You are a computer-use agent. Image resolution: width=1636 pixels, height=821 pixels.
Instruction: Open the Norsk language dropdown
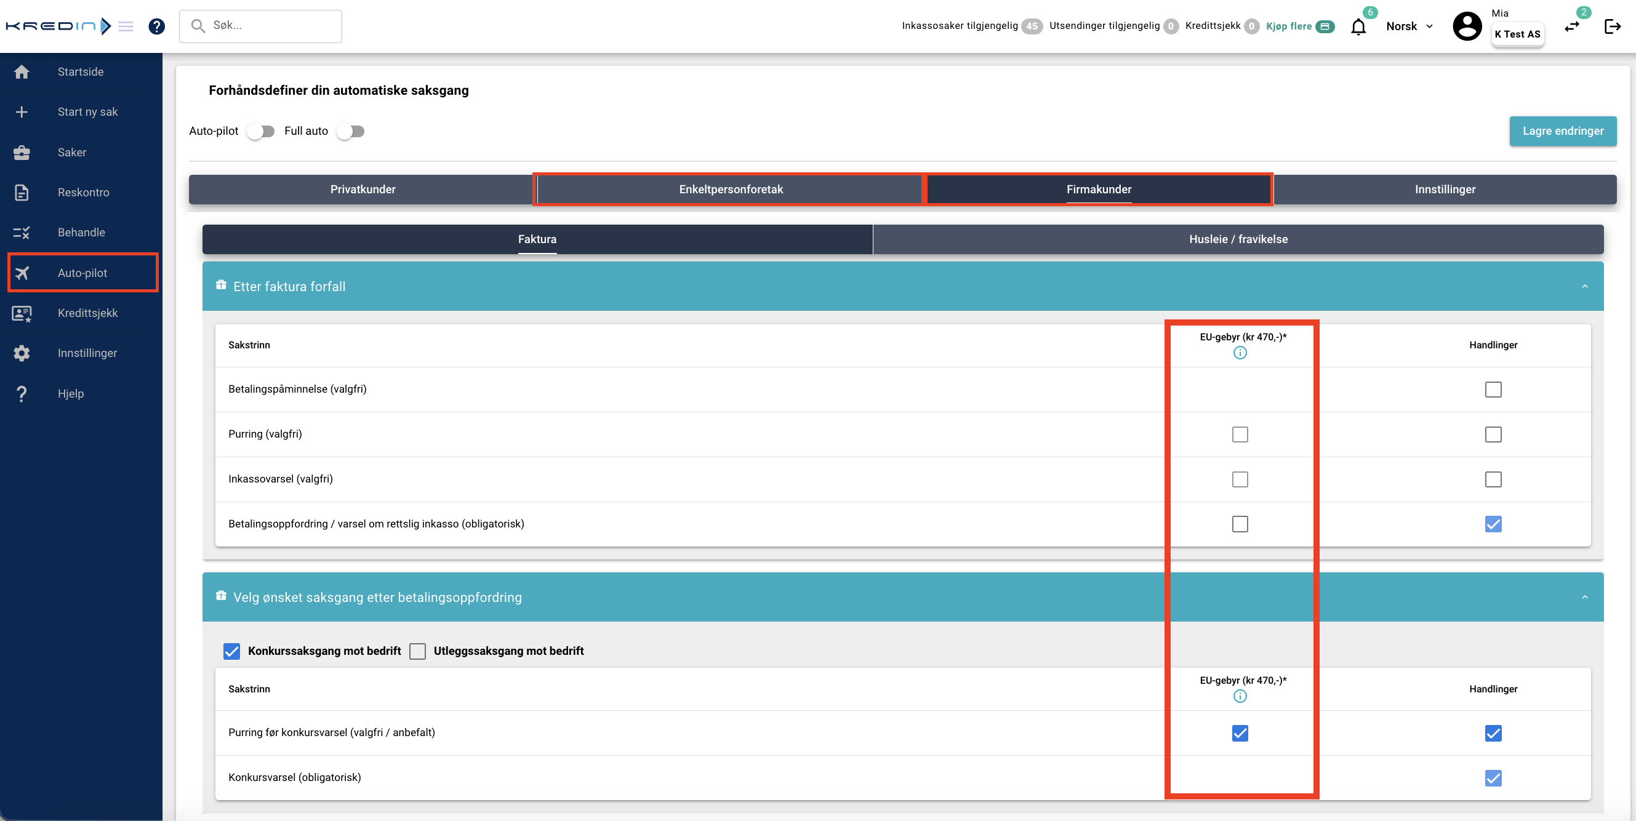pos(1409,26)
